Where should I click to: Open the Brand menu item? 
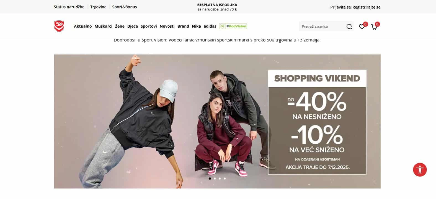coord(183,26)
